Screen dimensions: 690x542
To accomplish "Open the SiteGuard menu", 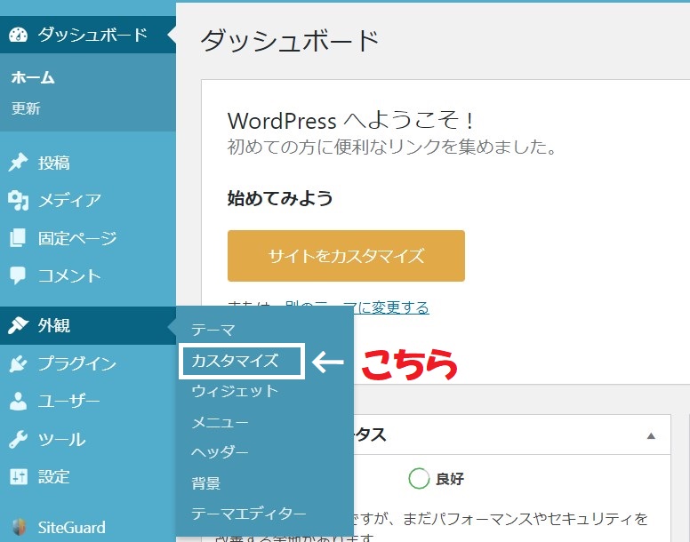I will click(88, 527).
